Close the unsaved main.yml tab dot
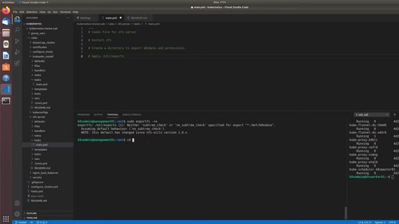 point(120,18)
